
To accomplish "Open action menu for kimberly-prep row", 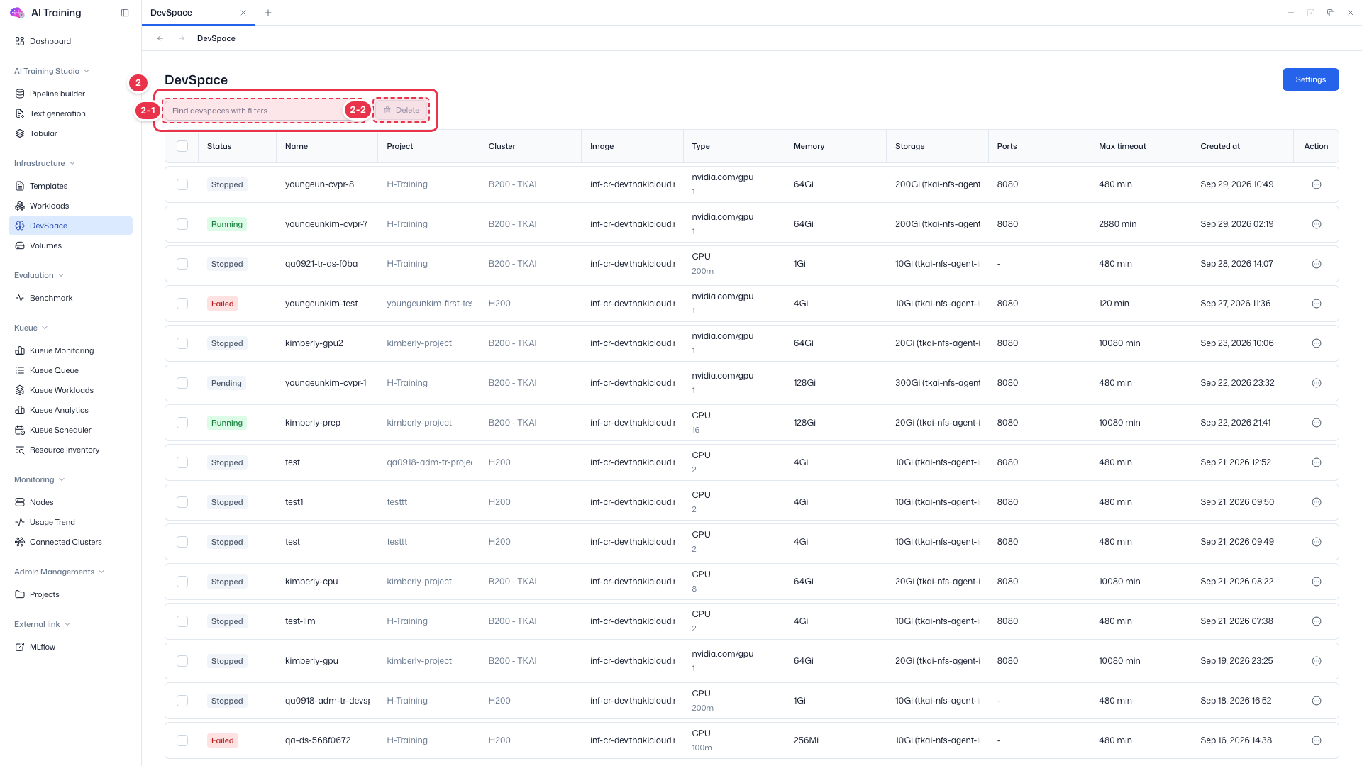I will point(1317,423).
